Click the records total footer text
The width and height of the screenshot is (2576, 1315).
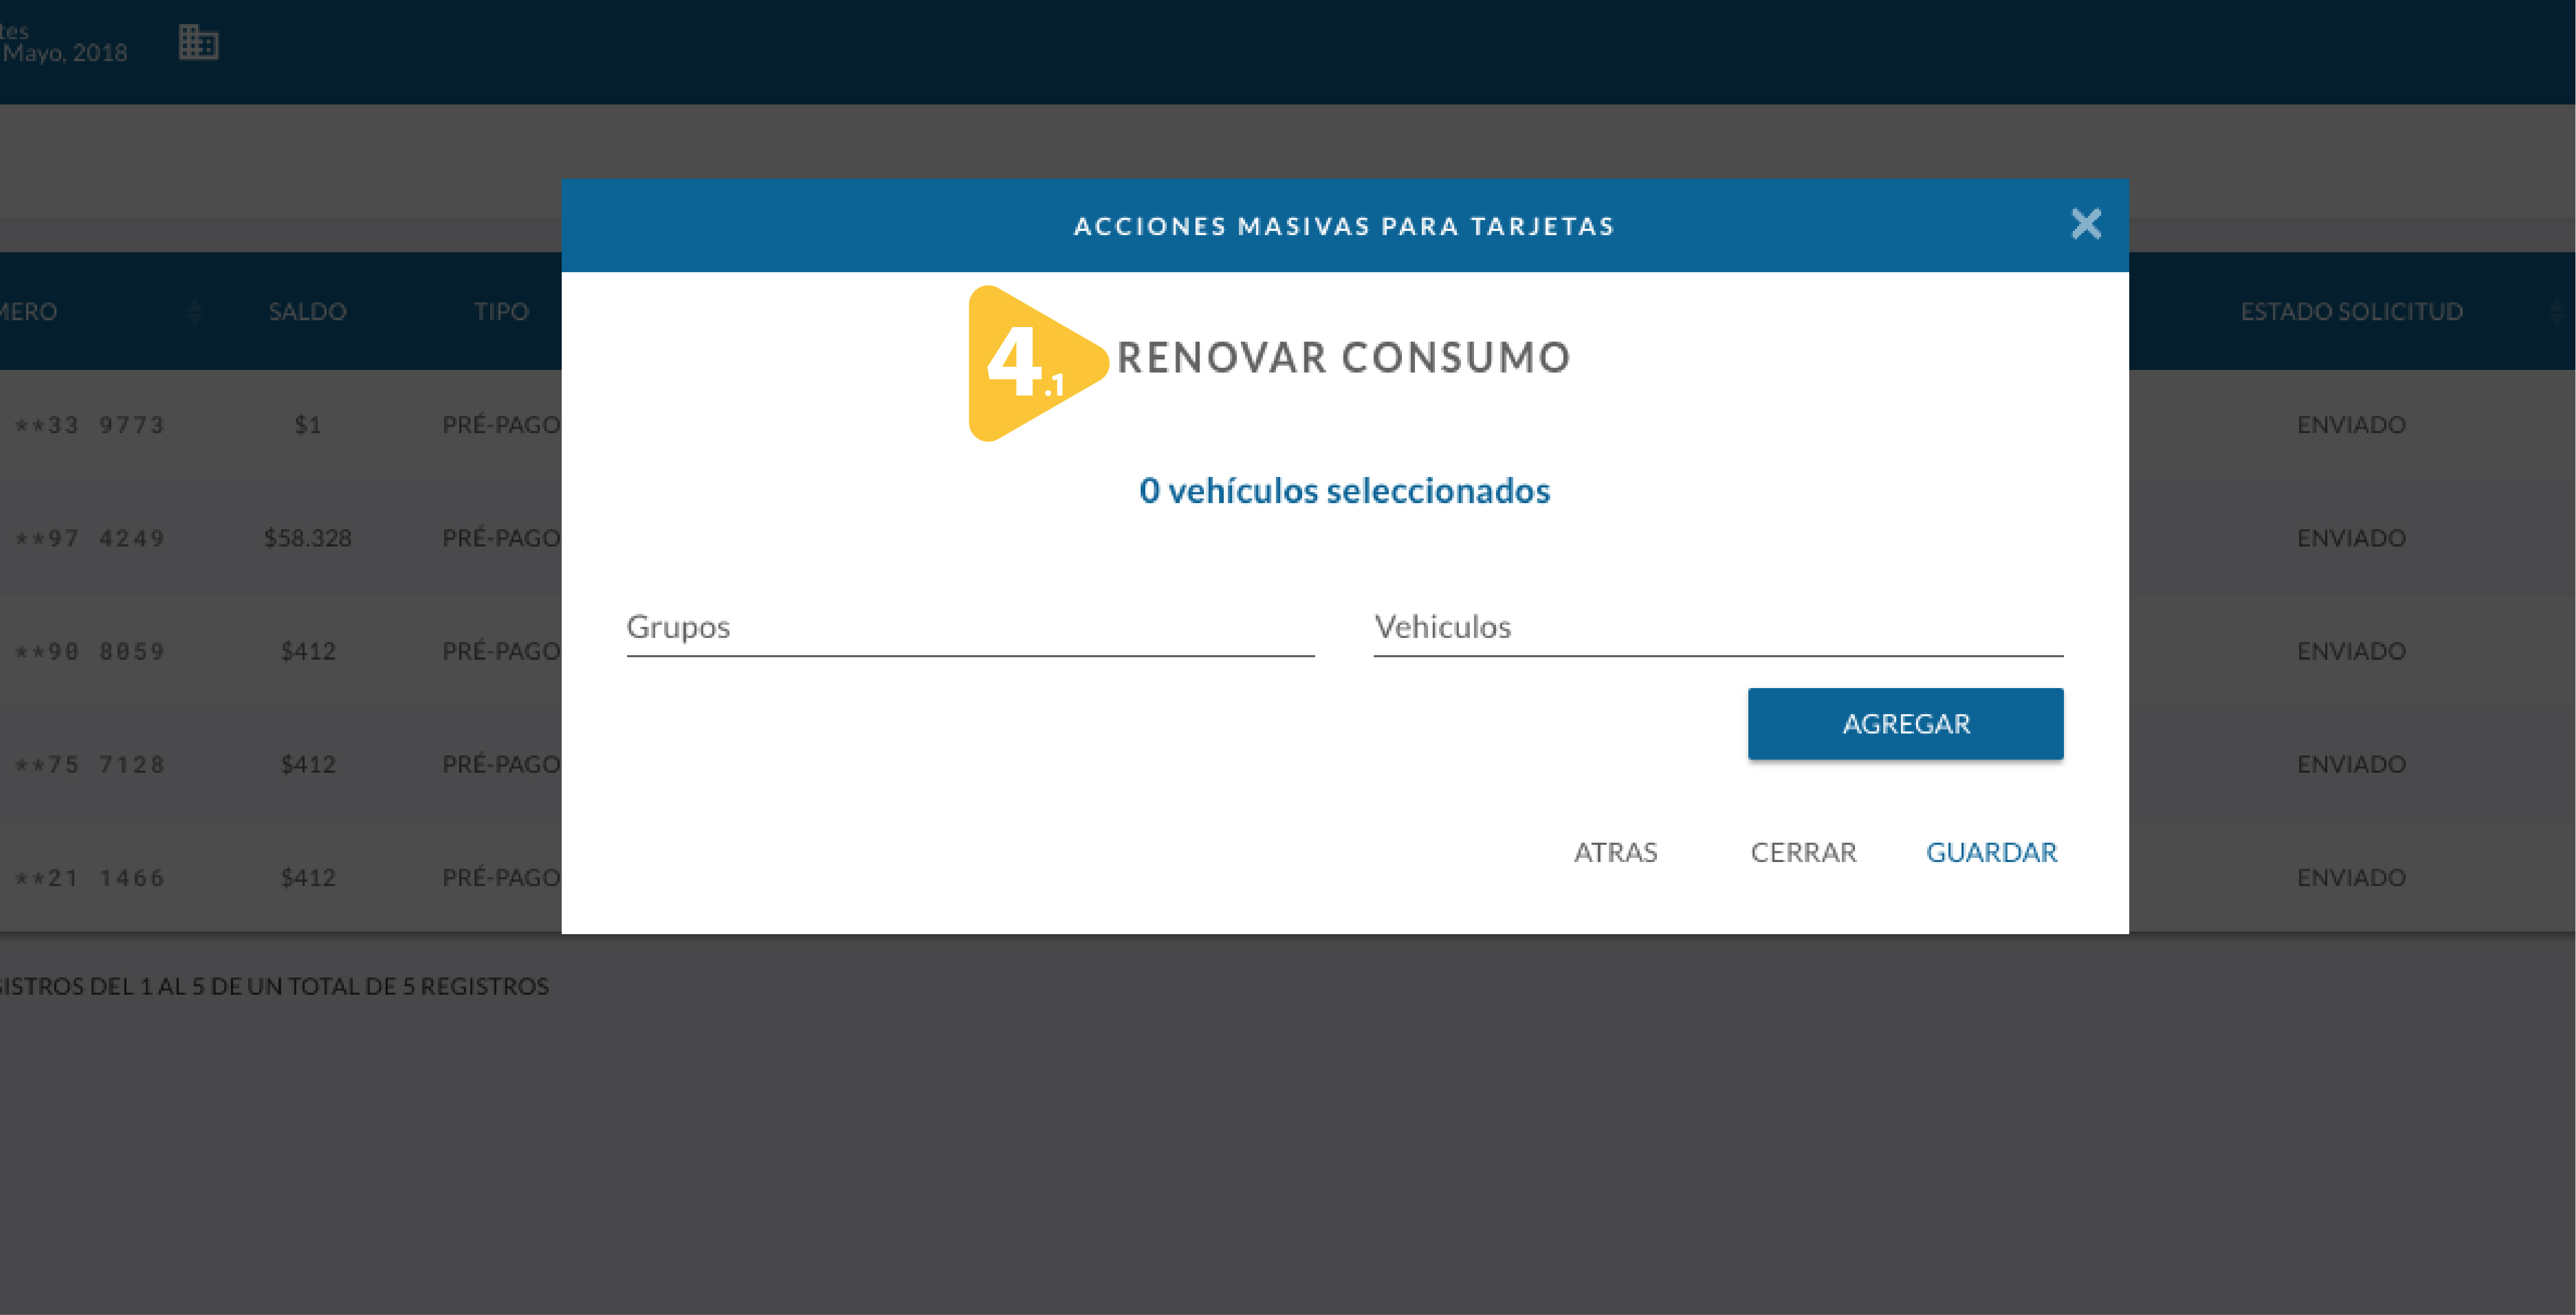[x=274, y=986]
